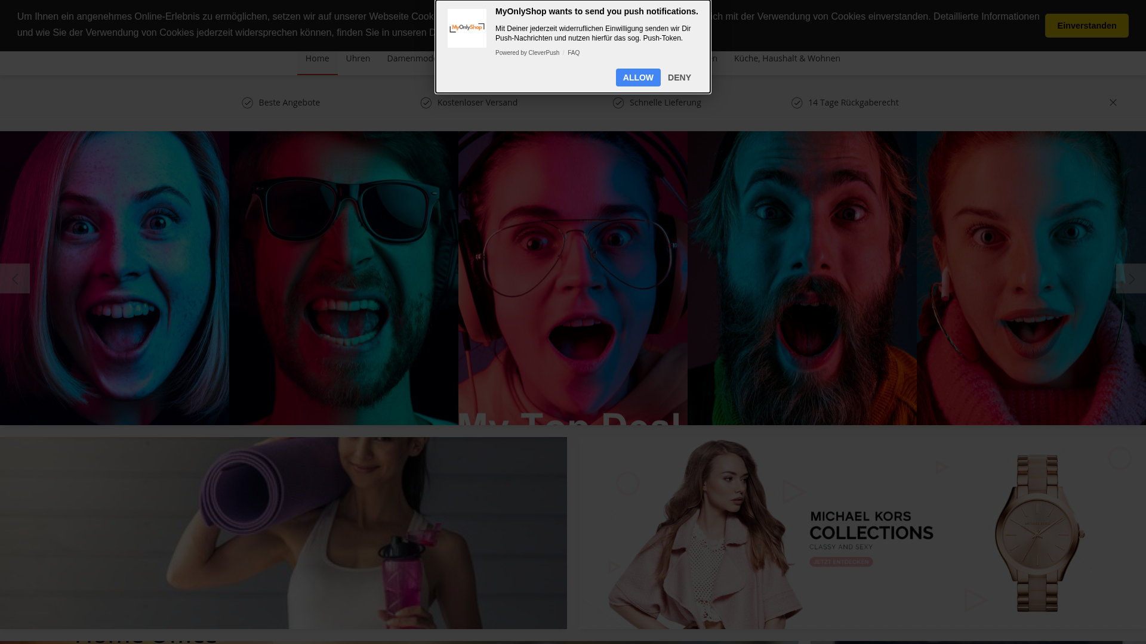Click the 'Beste Angebote' text

click(x=289, y=103)
